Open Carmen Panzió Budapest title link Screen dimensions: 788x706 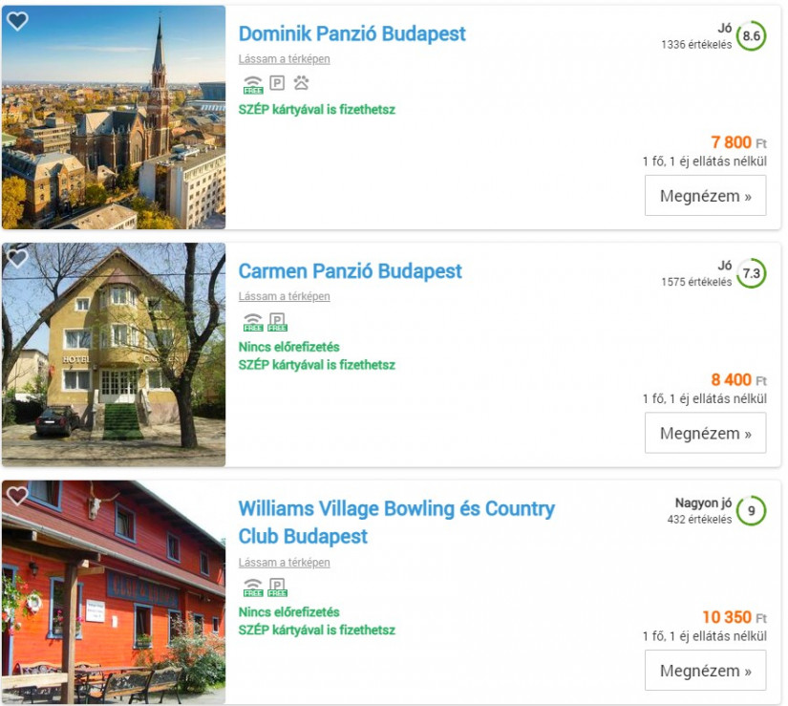[350, 271]
